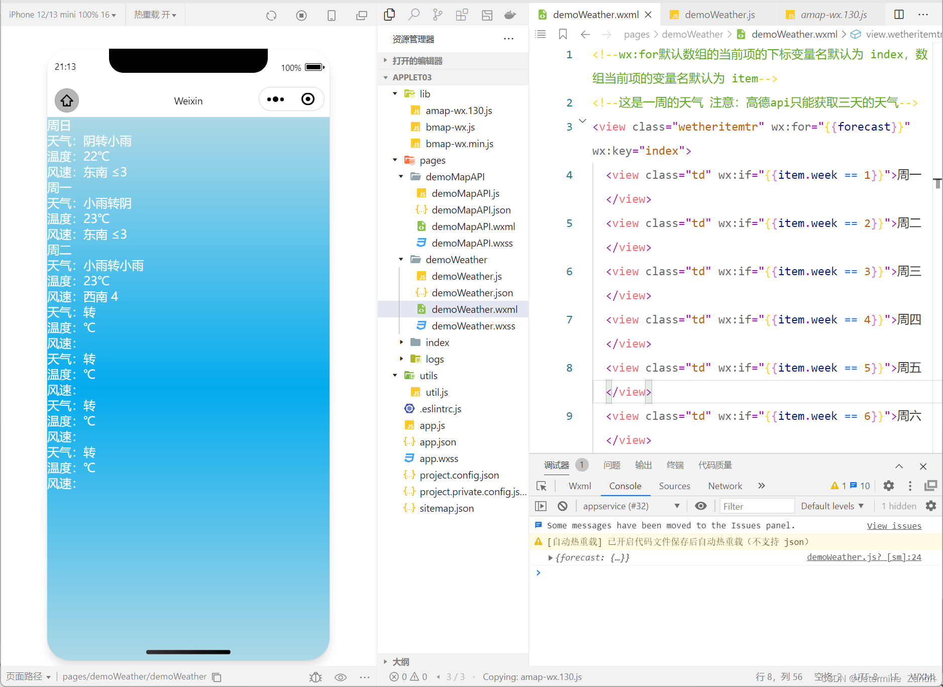The width and height of the screenshot is (943, 687).
Task: Open resource manager more options ellipsis
Action: click(508, 39)
